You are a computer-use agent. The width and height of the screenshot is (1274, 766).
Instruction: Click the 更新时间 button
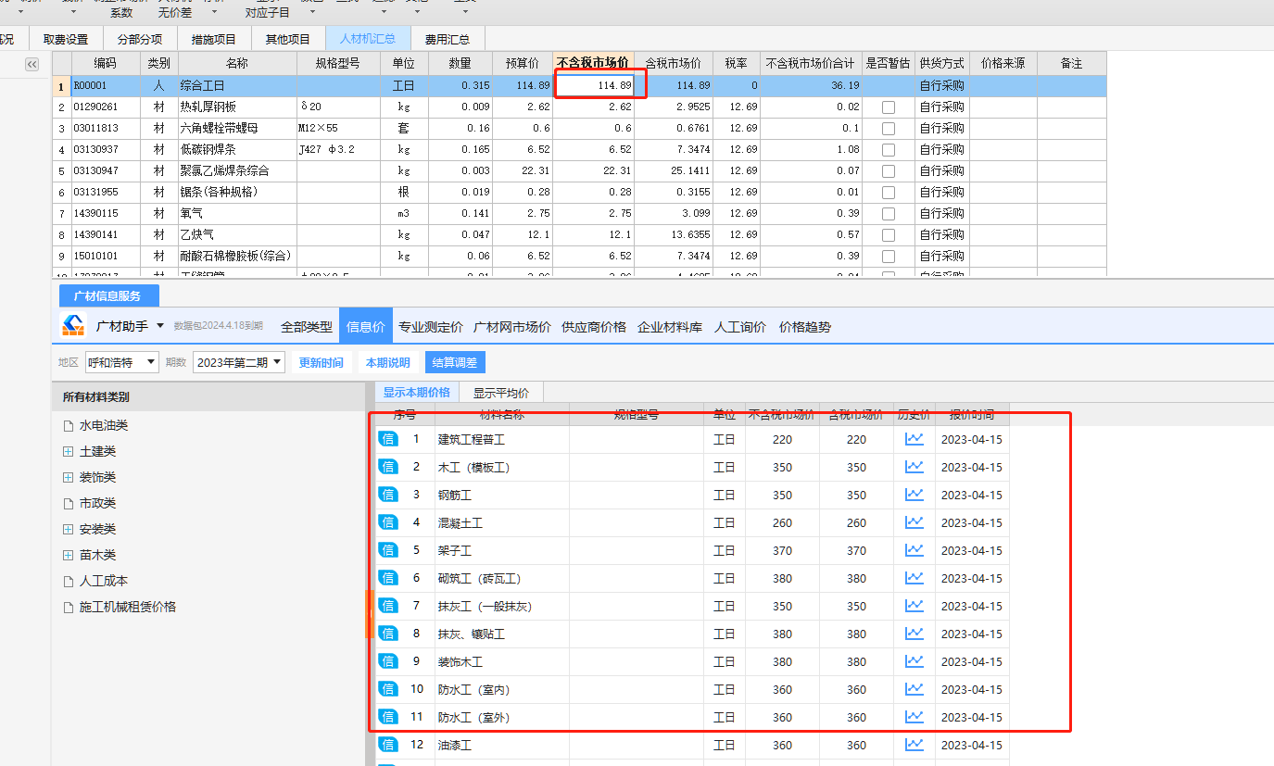pyautogui.click(x=321, y=362)
